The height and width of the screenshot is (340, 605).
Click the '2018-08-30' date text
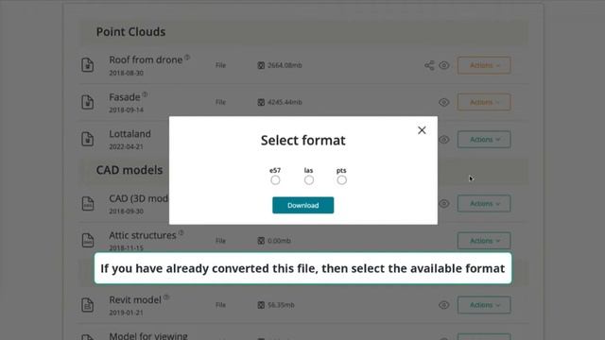126,73
